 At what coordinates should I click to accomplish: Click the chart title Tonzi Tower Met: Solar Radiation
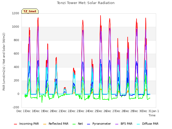[x=86, y=3]
